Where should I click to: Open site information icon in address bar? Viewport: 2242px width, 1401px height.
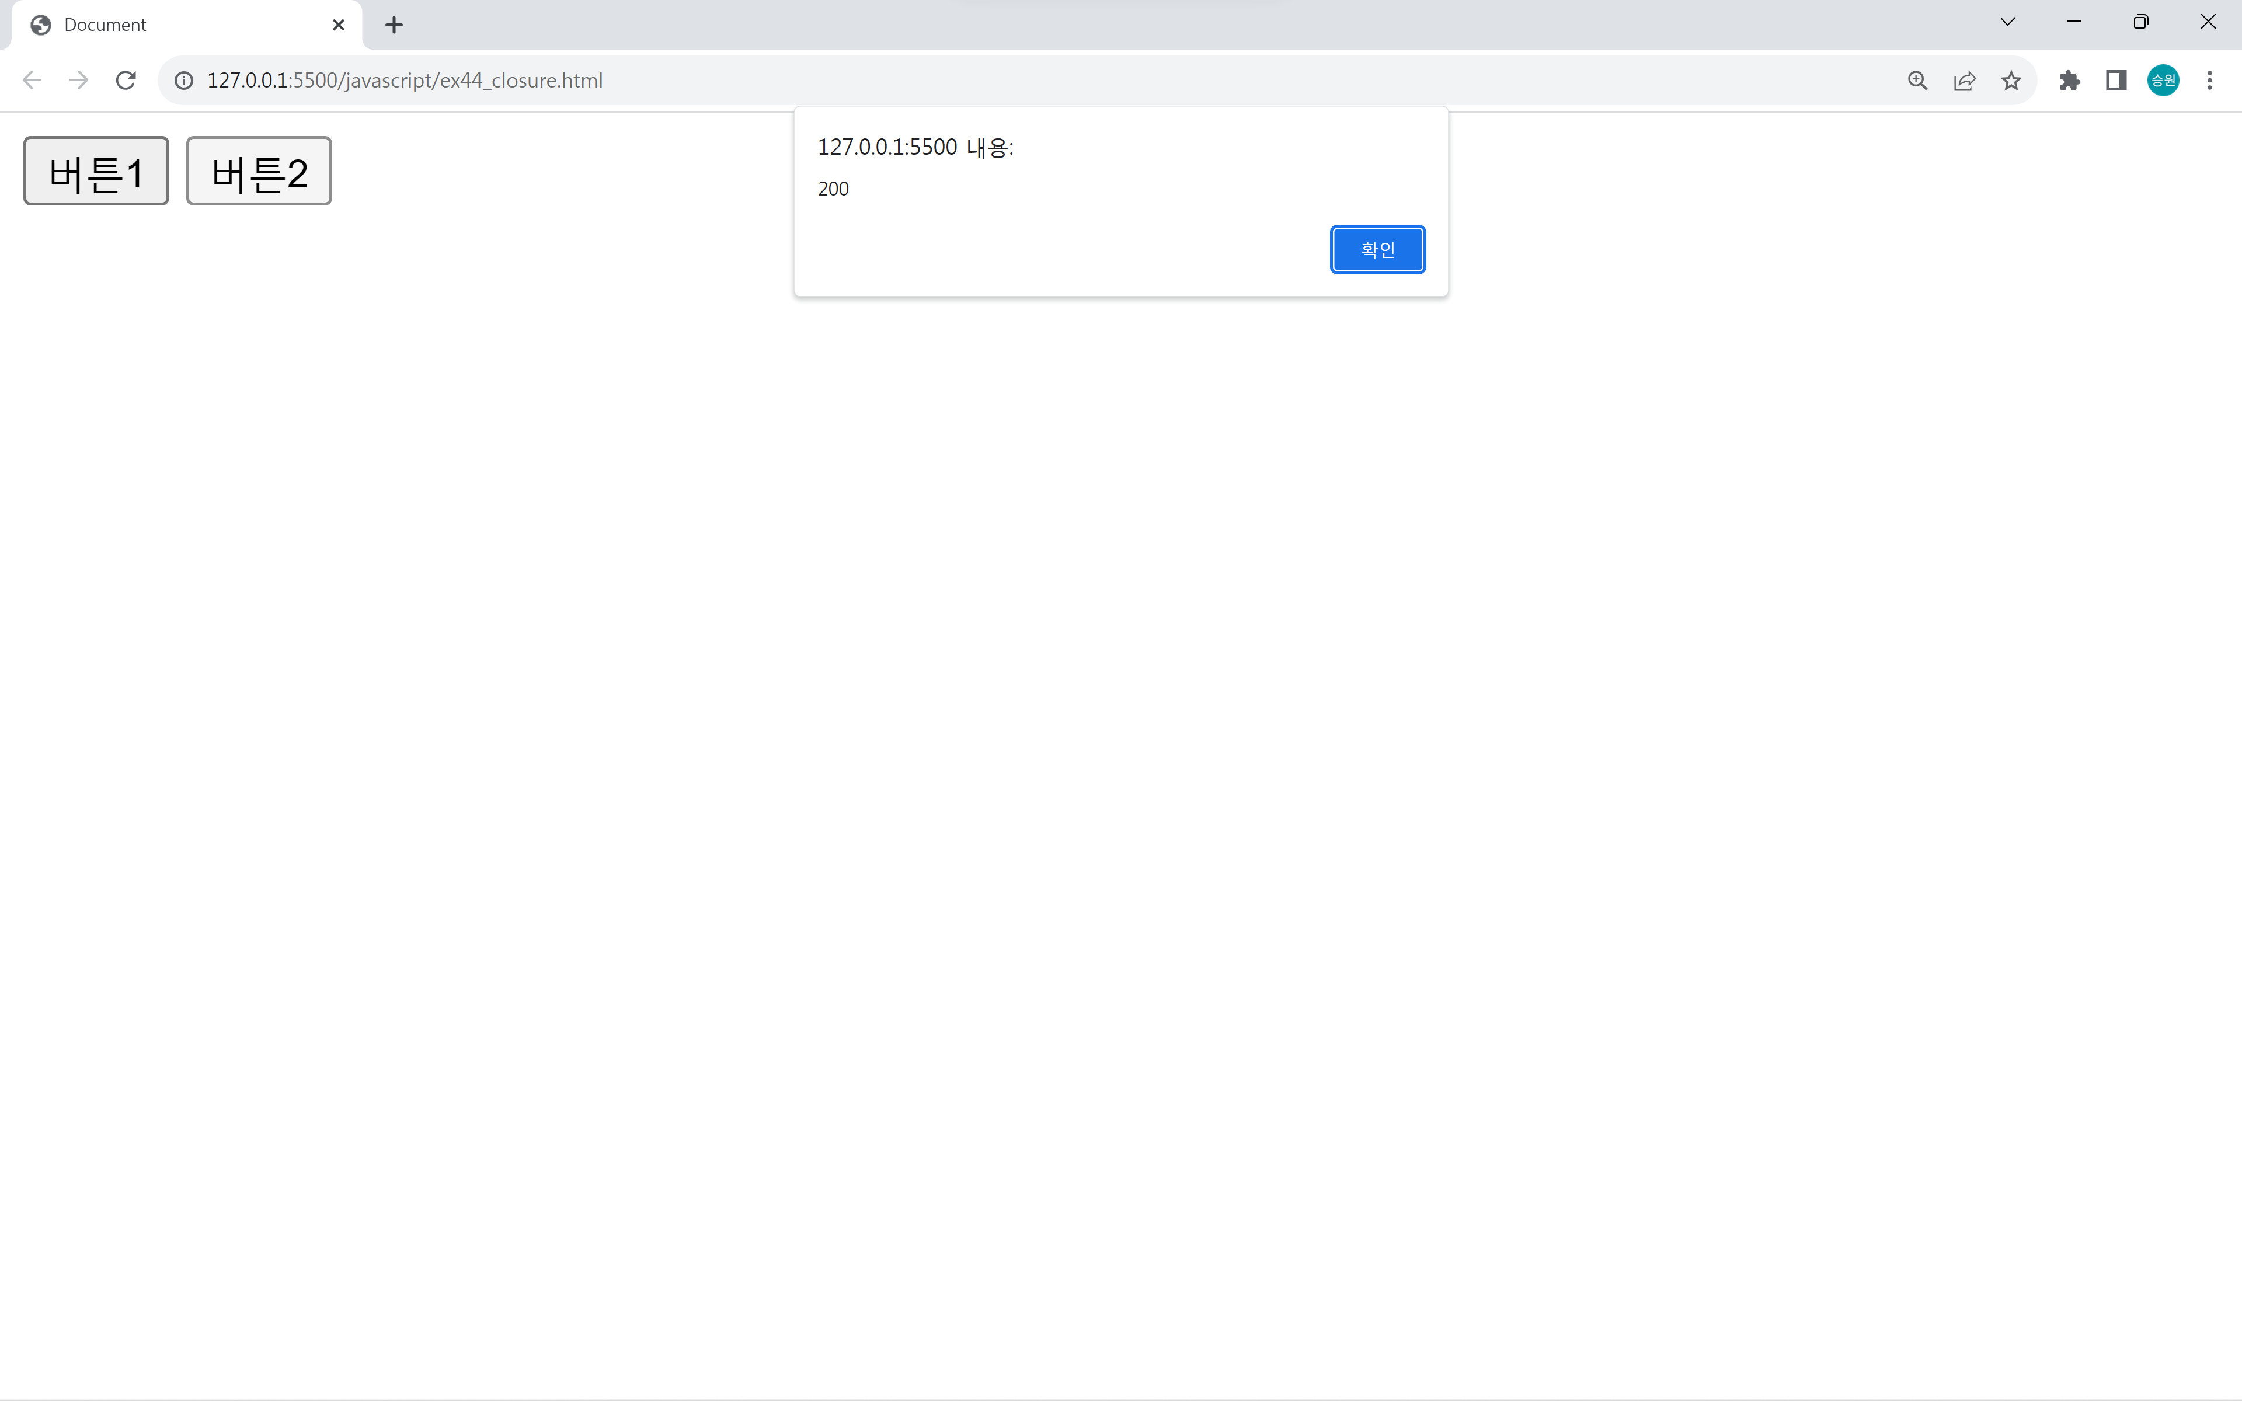(184, 81)
